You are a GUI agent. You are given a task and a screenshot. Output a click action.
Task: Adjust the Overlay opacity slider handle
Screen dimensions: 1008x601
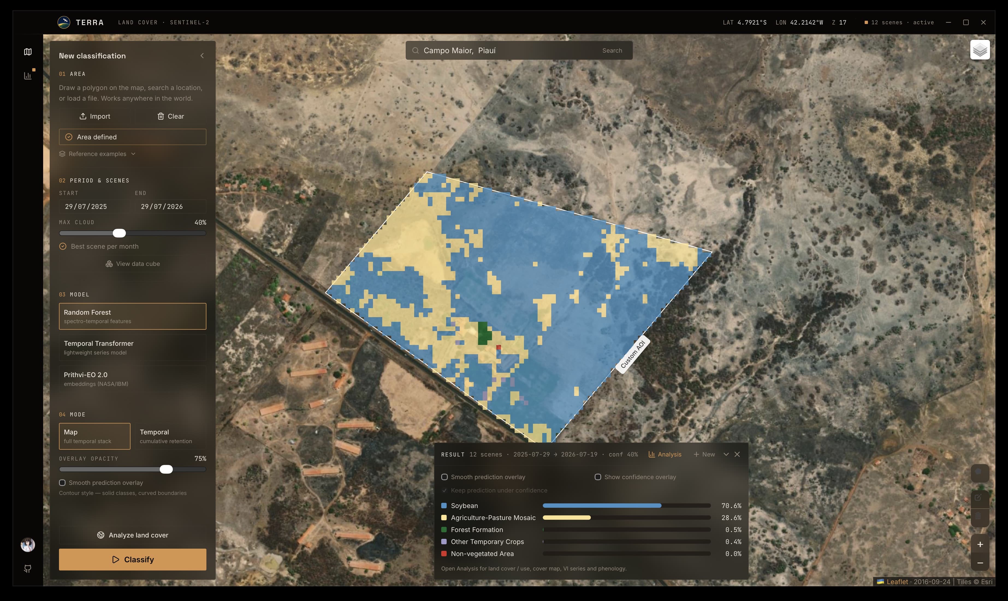coord(166,469)
